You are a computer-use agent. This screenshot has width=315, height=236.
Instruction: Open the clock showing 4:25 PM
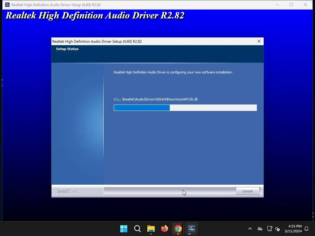point(293,229)
